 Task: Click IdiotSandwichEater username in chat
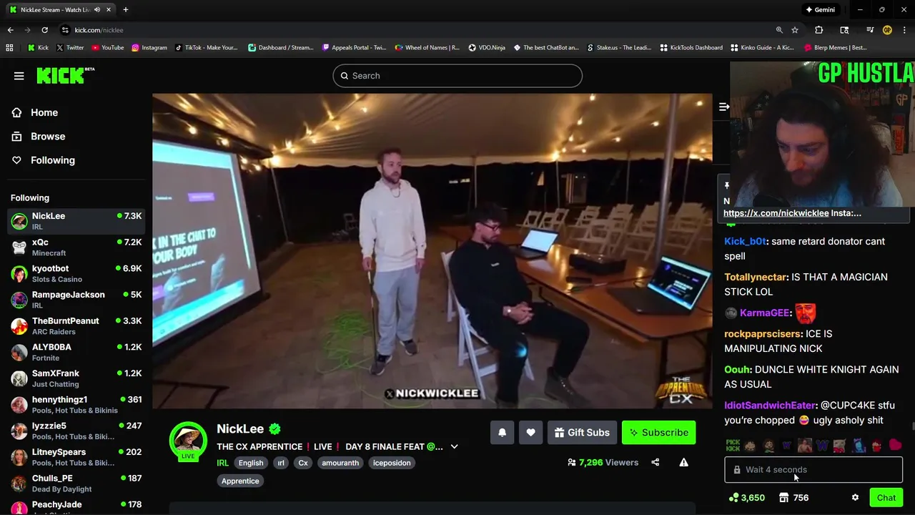[x=770, y=406]
